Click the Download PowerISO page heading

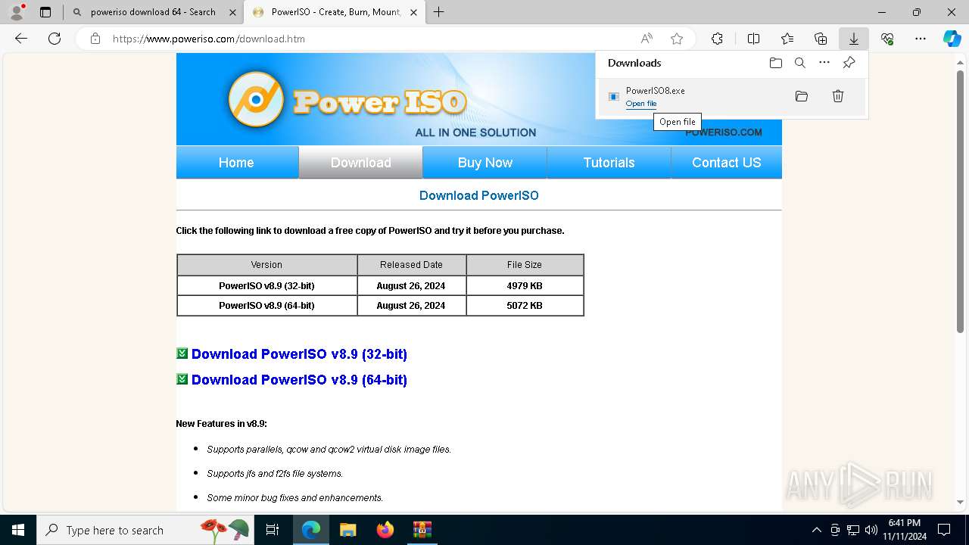(x=479, y=195)
